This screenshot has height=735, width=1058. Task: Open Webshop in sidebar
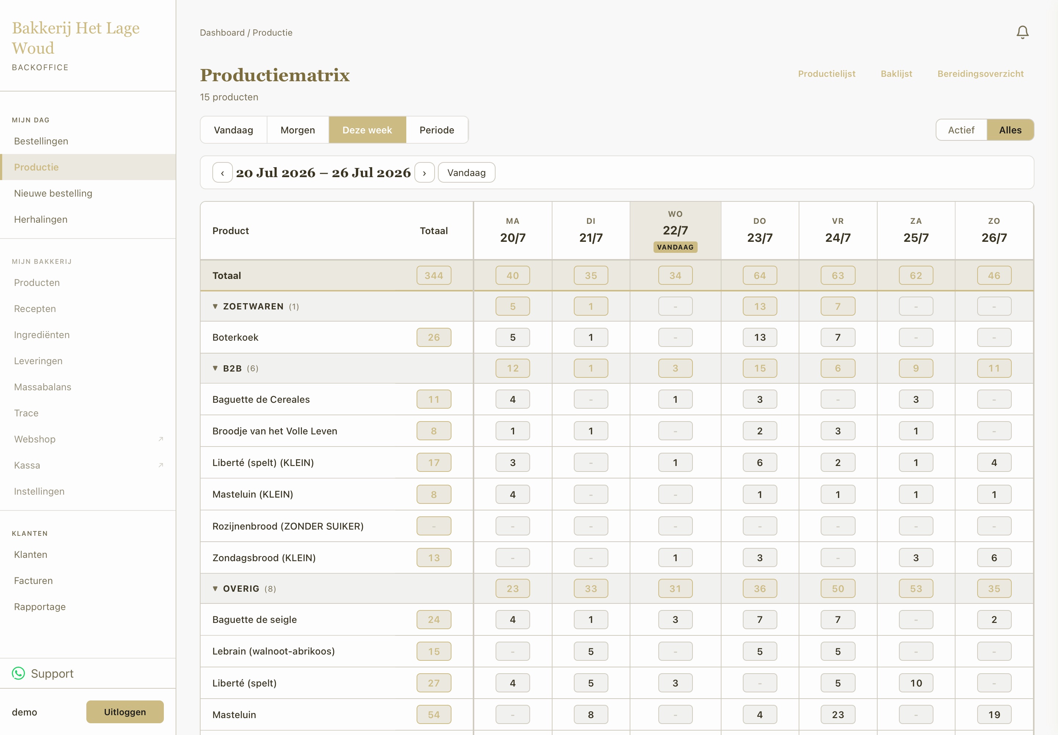88,439
